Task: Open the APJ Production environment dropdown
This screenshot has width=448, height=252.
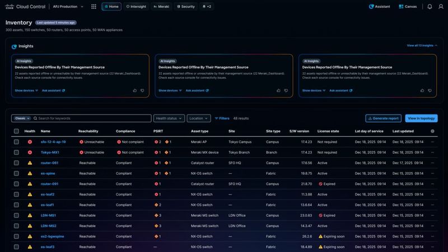Action: point(68,7)
